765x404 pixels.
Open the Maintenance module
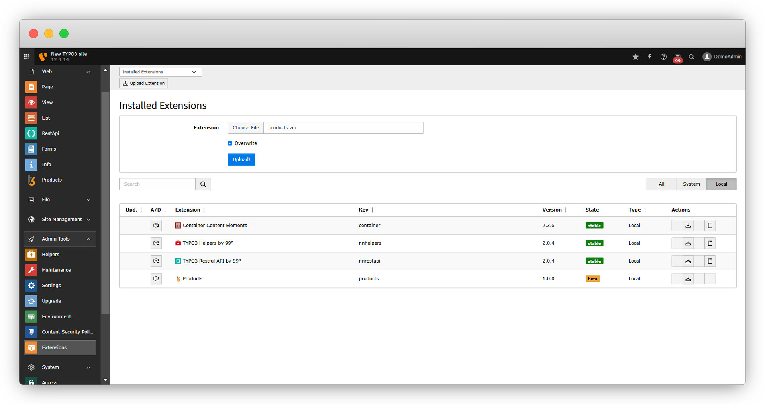56,270
